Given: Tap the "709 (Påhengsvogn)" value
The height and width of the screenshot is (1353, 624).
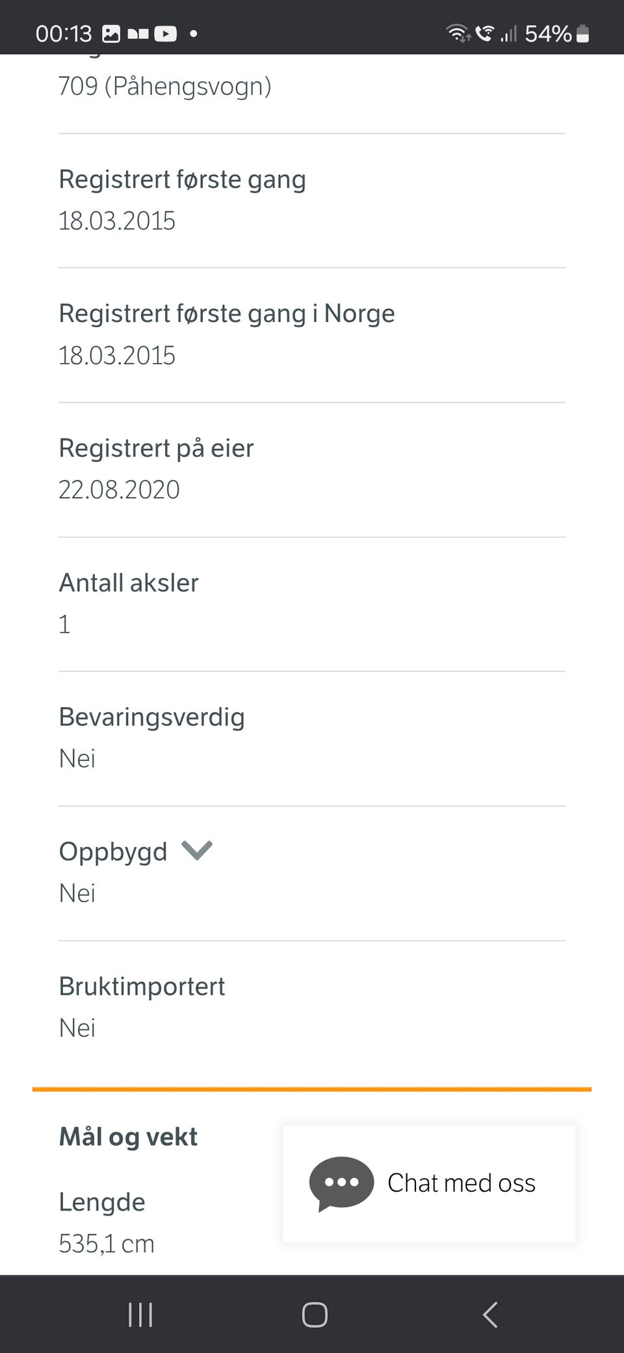Looking at the screenshot, I should point(164,87).
